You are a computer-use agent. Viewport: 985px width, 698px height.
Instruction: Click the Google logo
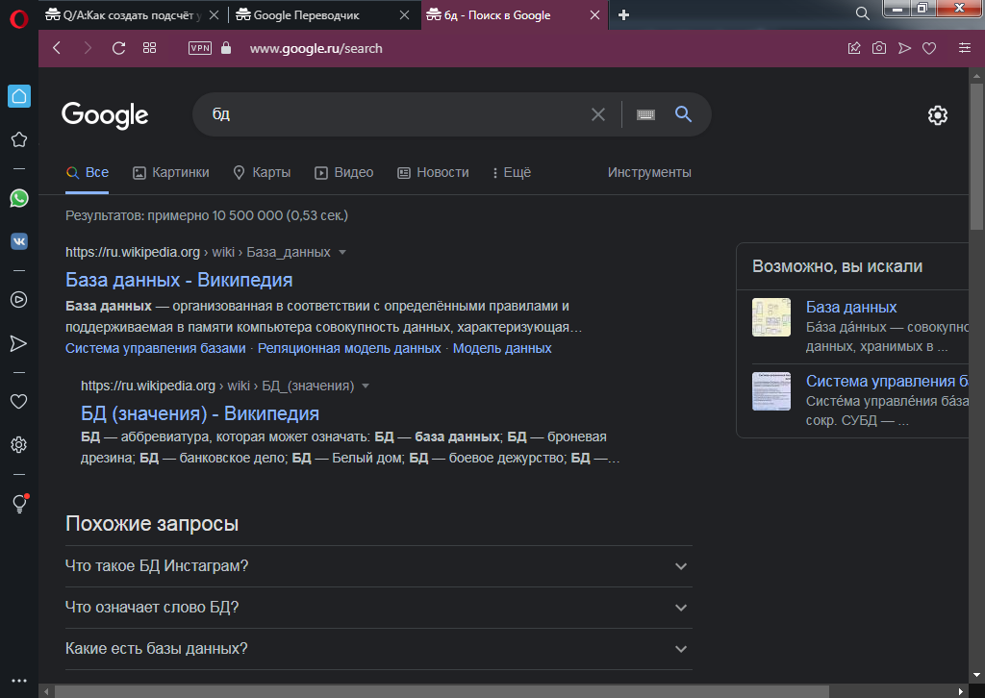coord(105,114)
